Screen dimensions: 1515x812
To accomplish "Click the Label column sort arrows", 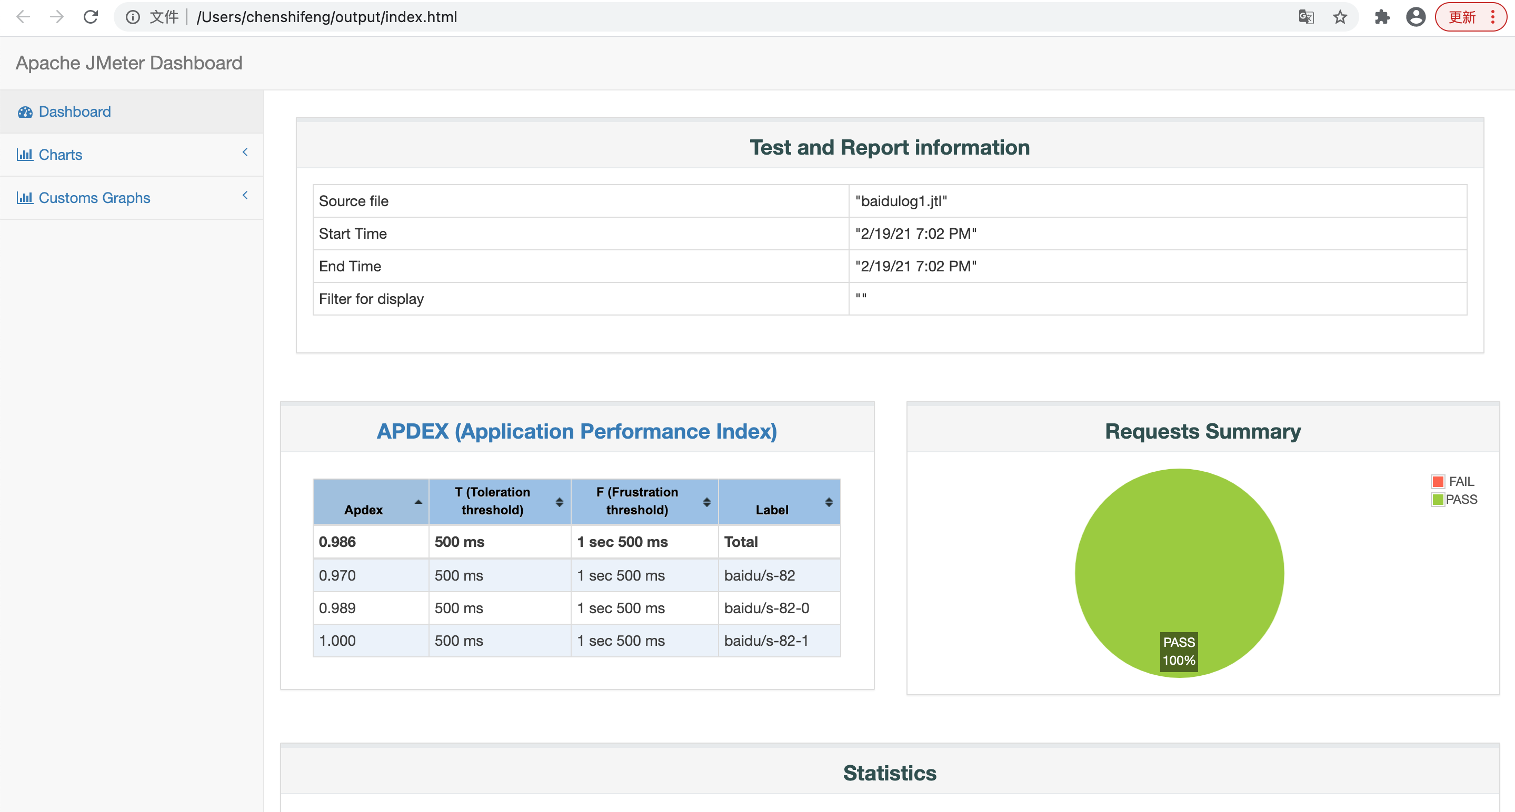I will [x=829, y=502].
